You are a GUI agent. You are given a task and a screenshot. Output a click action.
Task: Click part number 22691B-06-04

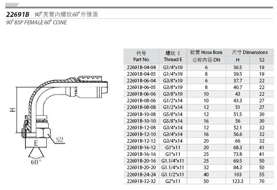pos(141,81)
